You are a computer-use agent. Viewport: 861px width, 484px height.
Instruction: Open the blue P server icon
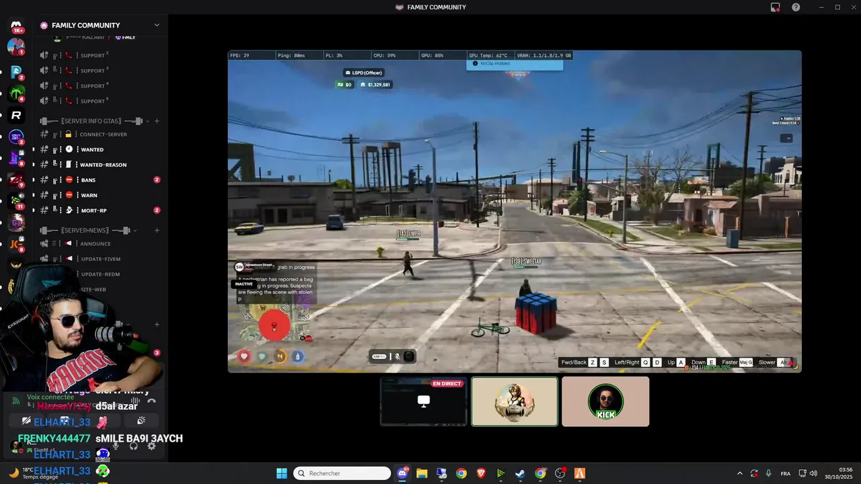click(16, 71)
